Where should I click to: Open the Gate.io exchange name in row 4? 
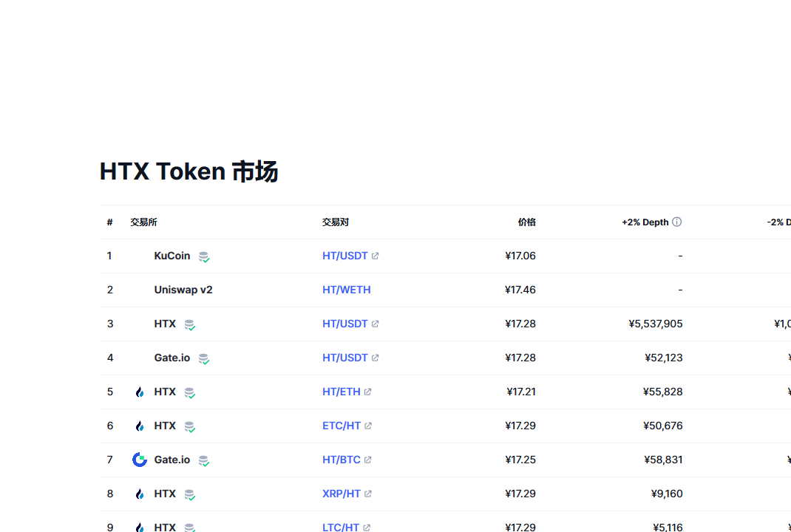click(x=172, y=358)
